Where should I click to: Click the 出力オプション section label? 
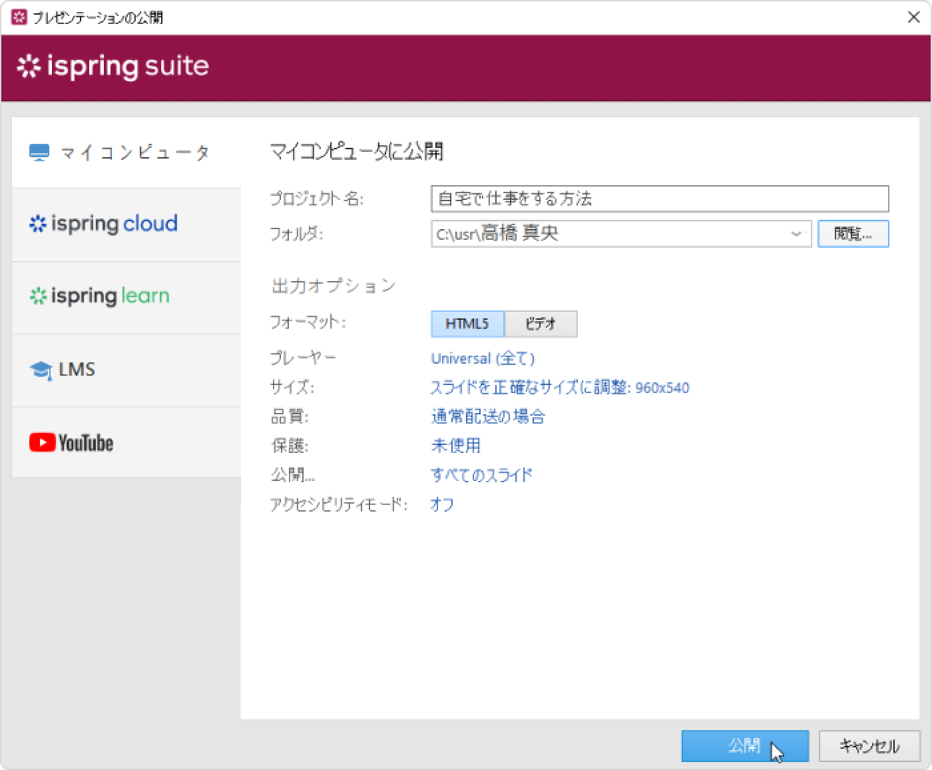[x=334, y=286]
